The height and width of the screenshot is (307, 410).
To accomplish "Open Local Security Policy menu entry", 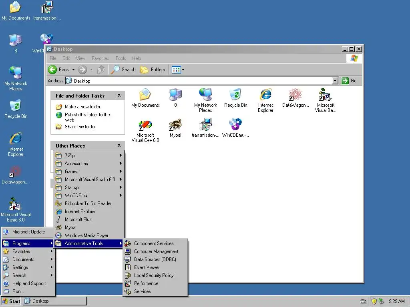I will pos(155,275).
